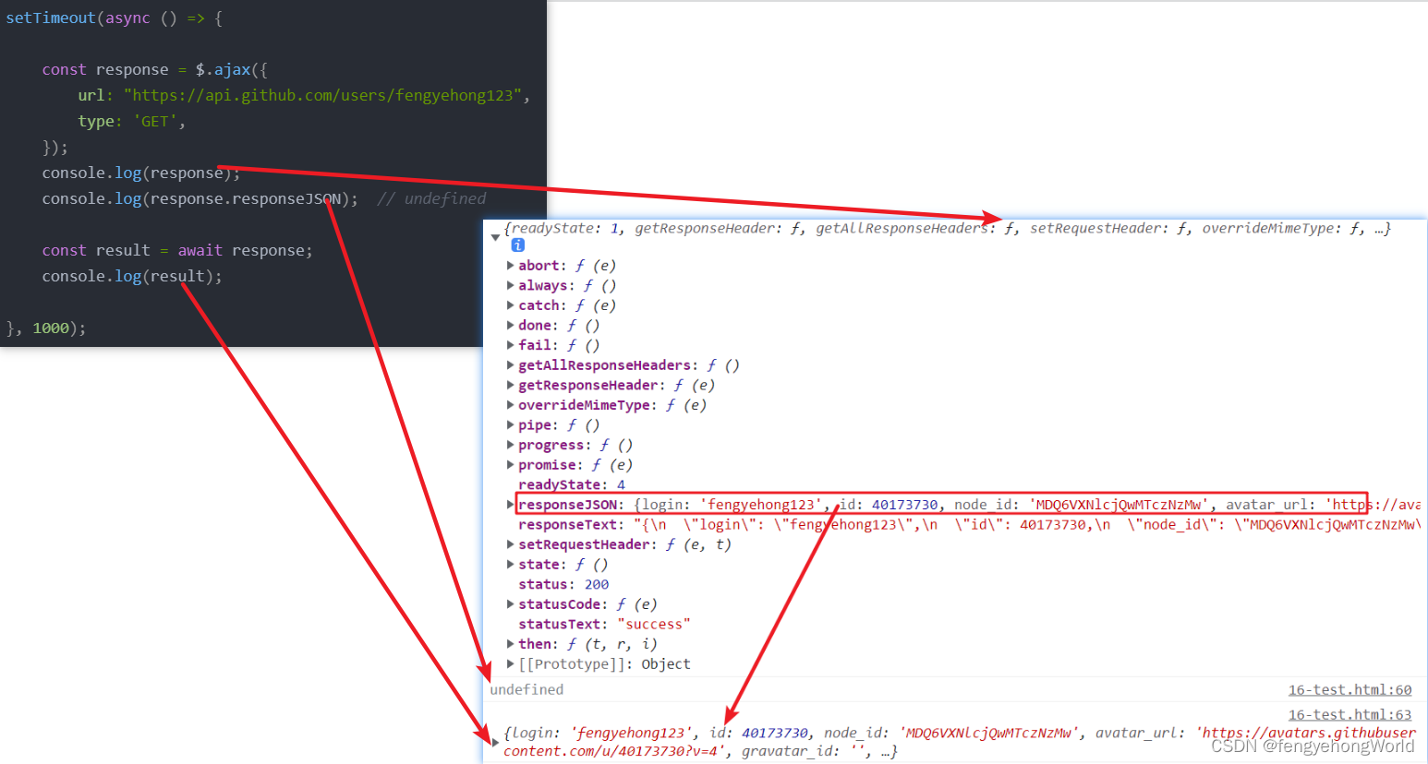Click the setTimeout(async () => { line
Screen dimensions: 1428x764
pos(114,18)
